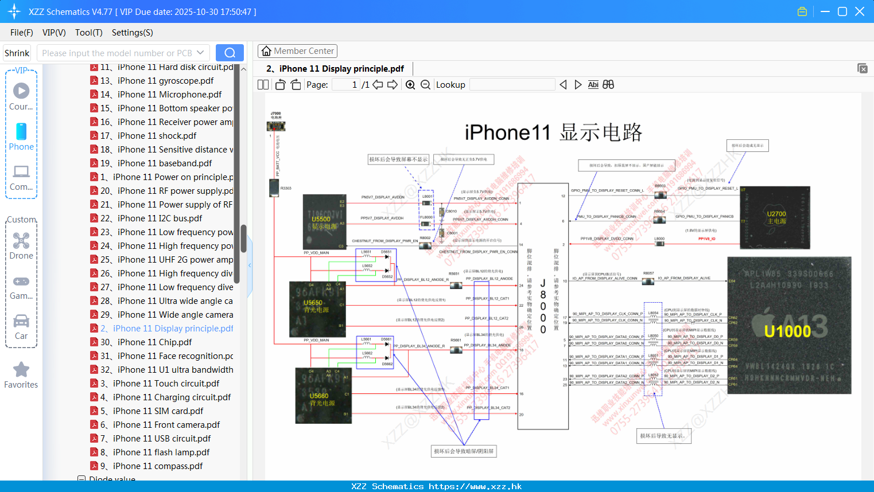874x492 pixels.
Task: Click the pop-out window icon at top right of viewer
Action: click(x=863, y=68)
